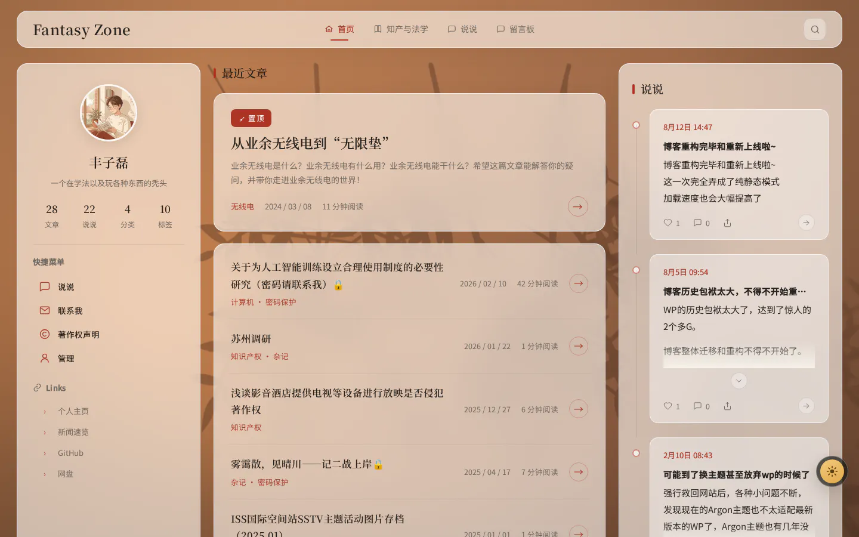
Task: Expand the 8月5日 post content chevron
Action: (739, 381)
